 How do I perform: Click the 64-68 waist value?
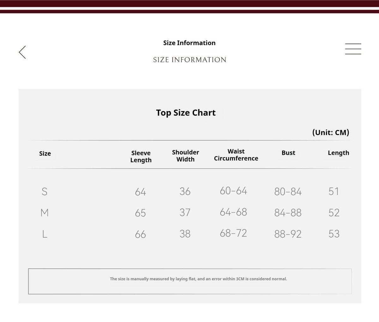click(233, 212)
